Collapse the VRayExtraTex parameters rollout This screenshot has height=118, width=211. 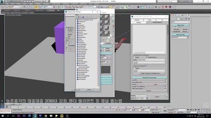coord(149,78)
